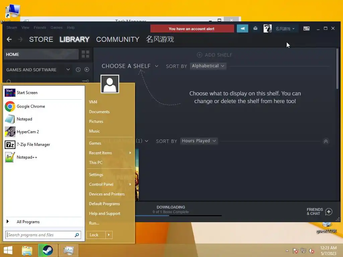Screen dimensions: 343x257
Task: Open the Lock options arrow
Action: [x=109, y=235]
